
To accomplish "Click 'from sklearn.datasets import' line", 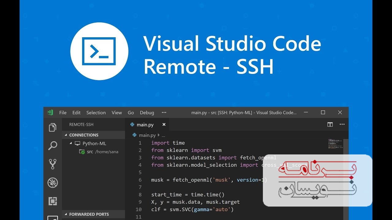I will 214,158.
